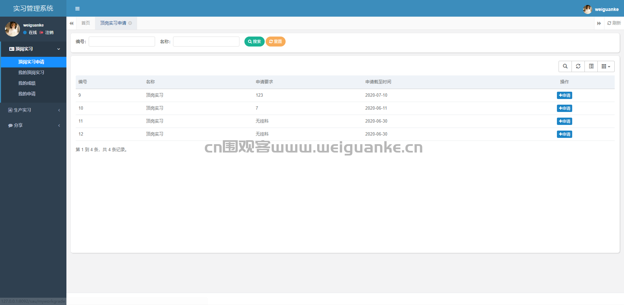Close the 顶岗实习申请 tab

coord(130,23)
